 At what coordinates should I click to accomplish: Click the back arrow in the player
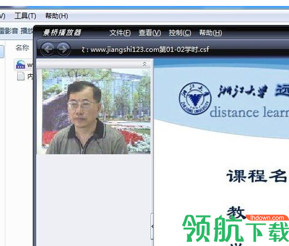tap(47, 49)
